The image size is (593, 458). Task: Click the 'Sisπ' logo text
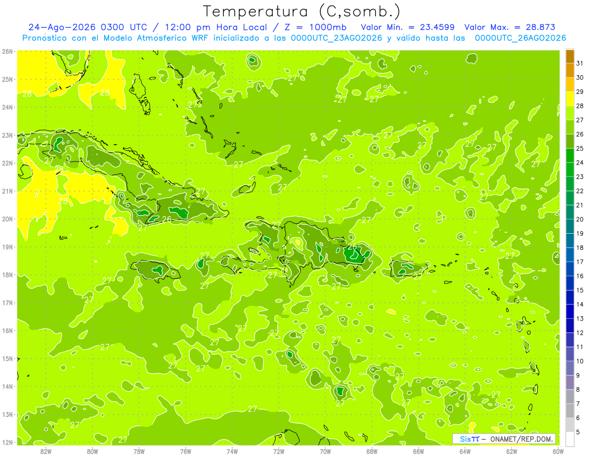click(x=469, y=439)
